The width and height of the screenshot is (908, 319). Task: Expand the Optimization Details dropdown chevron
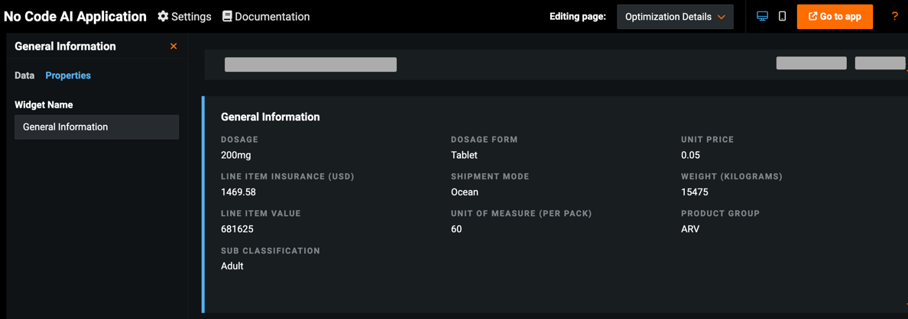pos(721,17)
